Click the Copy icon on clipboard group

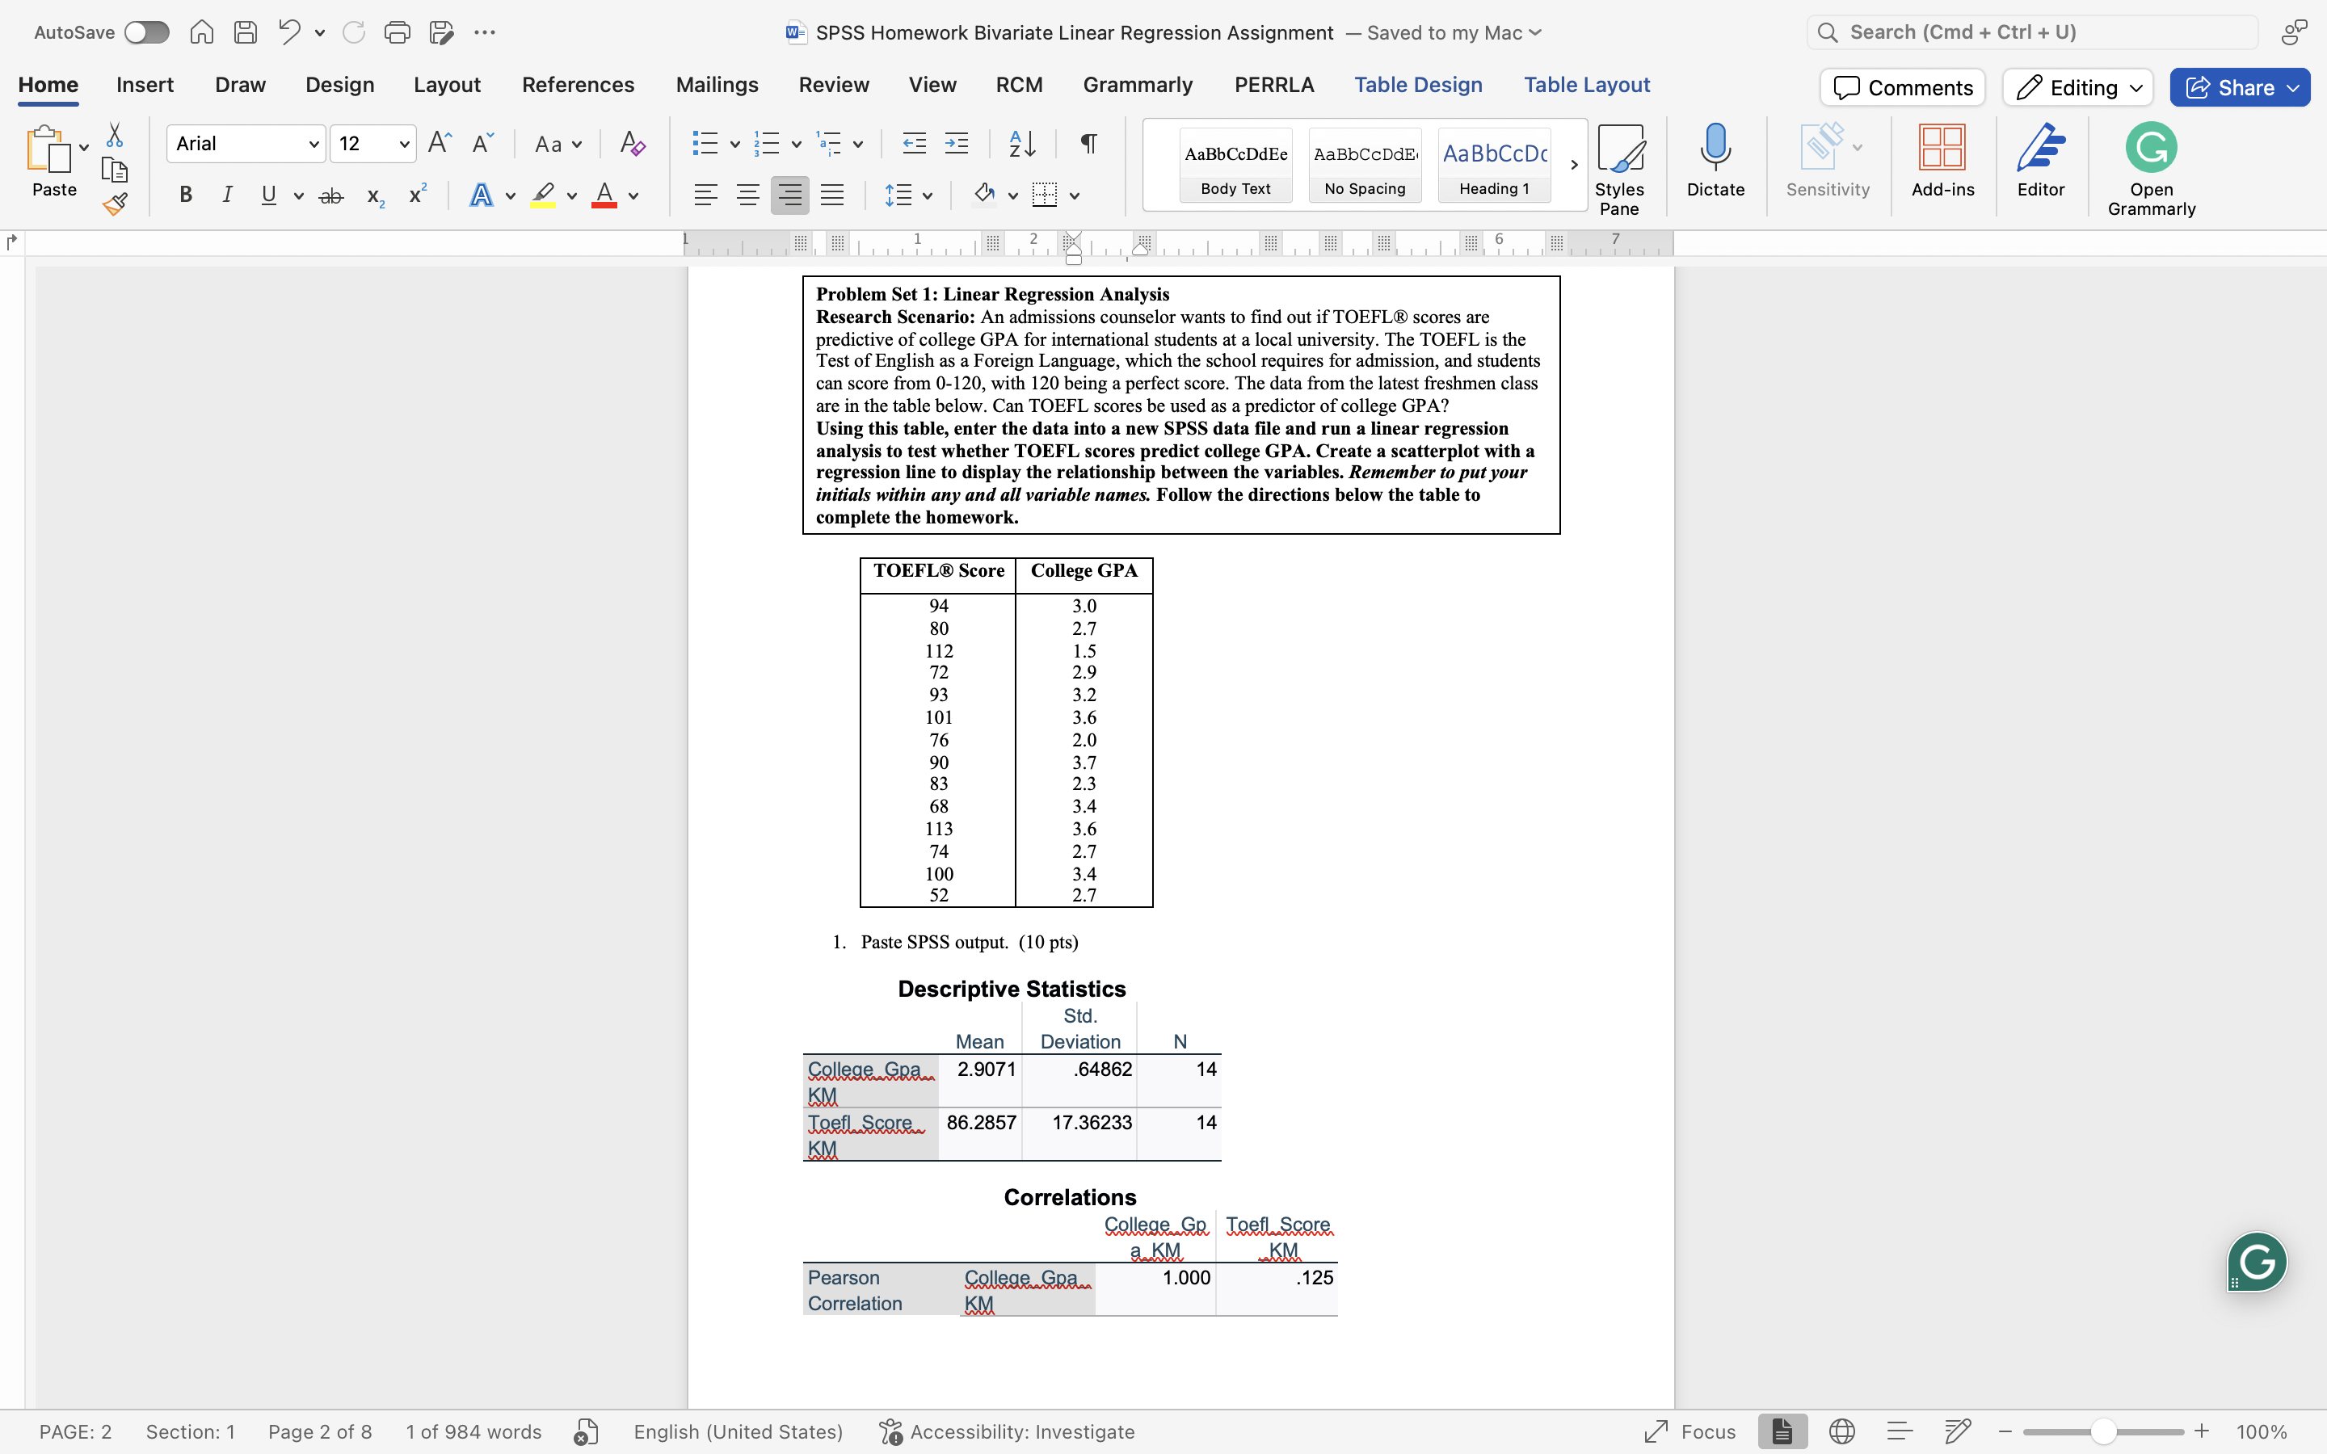coord(115,170)
